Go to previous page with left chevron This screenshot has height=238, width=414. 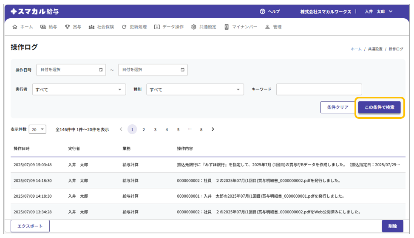[x=121, y=129]
